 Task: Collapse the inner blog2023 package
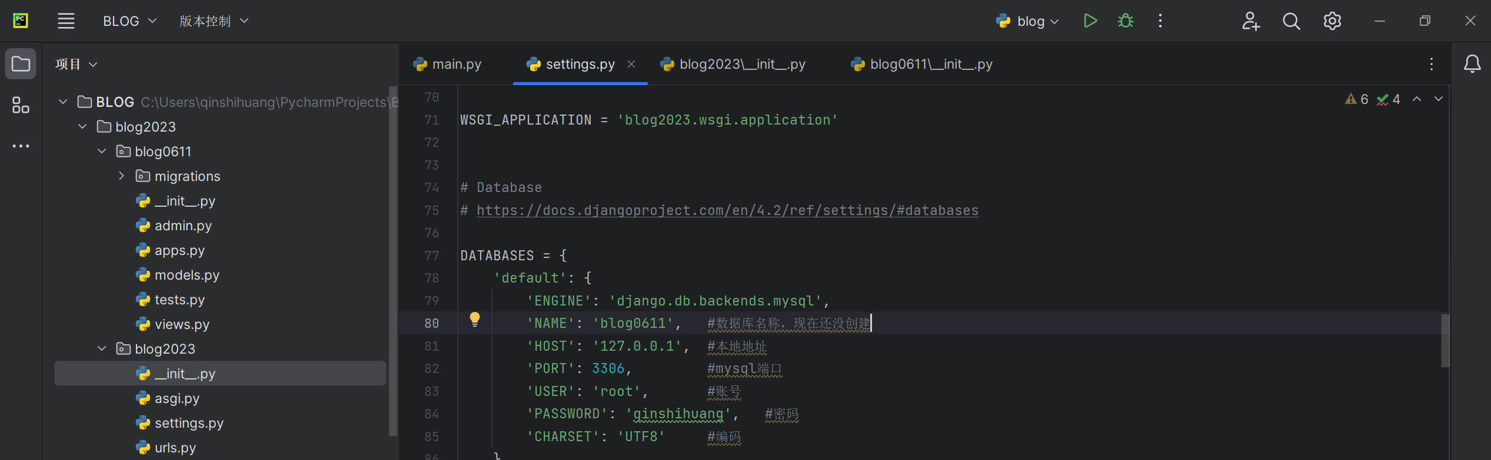click(102, 348)
